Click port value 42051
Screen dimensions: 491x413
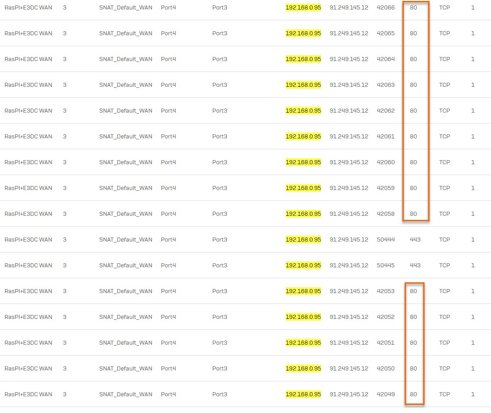[386, 343]
